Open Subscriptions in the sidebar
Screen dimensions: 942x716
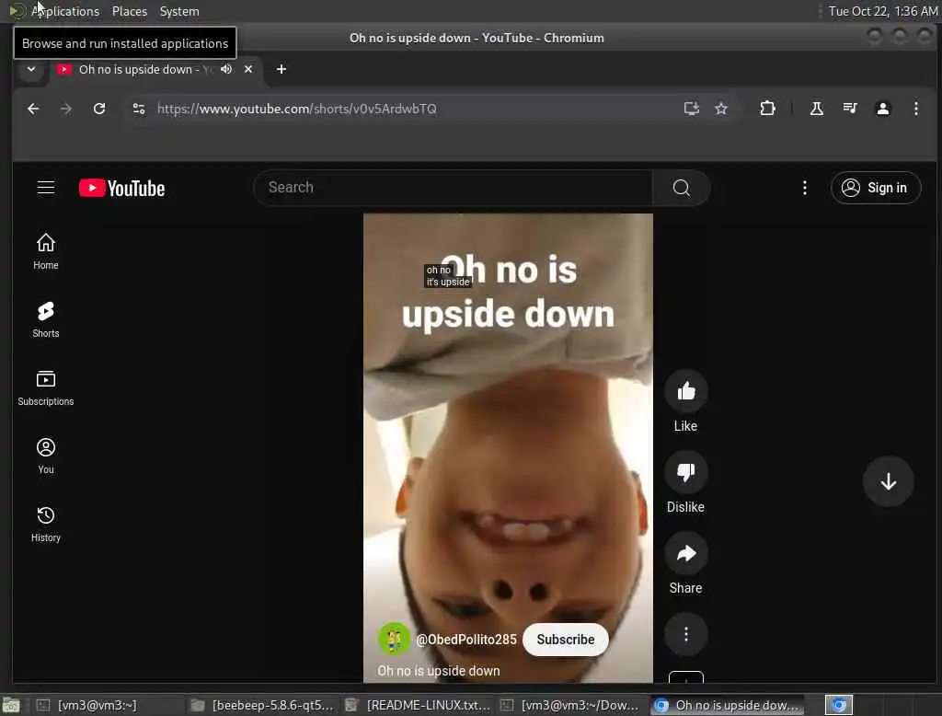(46, 387)
